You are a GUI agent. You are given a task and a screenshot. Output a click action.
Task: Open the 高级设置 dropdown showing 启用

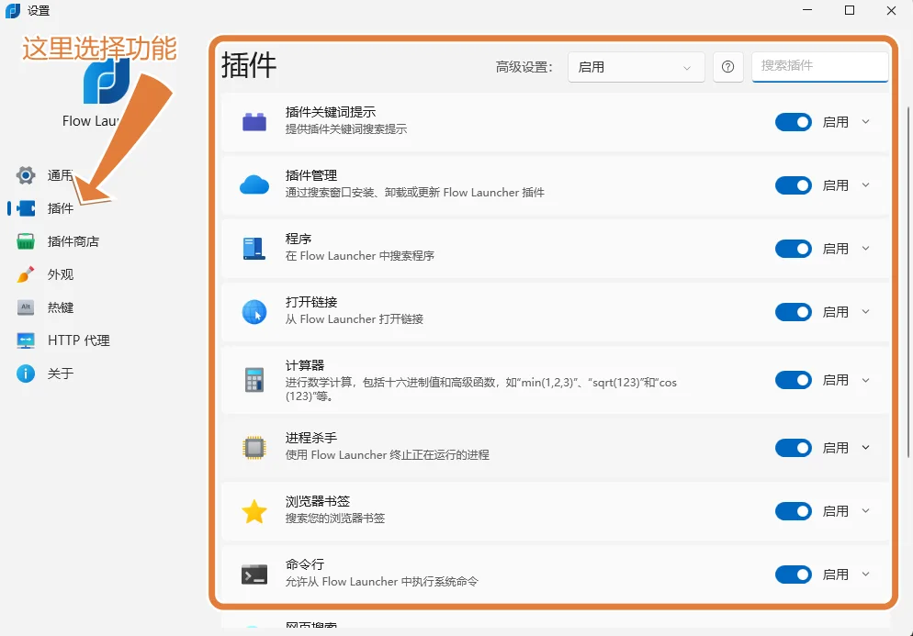[636, 67]
